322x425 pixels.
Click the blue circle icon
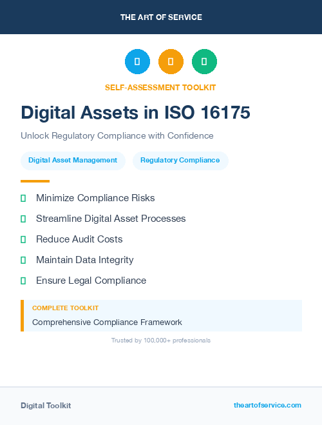(x=137, y=61)
